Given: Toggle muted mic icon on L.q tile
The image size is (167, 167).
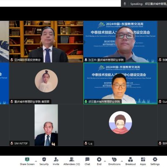Looking at the screenshot, I should (86, 143).
